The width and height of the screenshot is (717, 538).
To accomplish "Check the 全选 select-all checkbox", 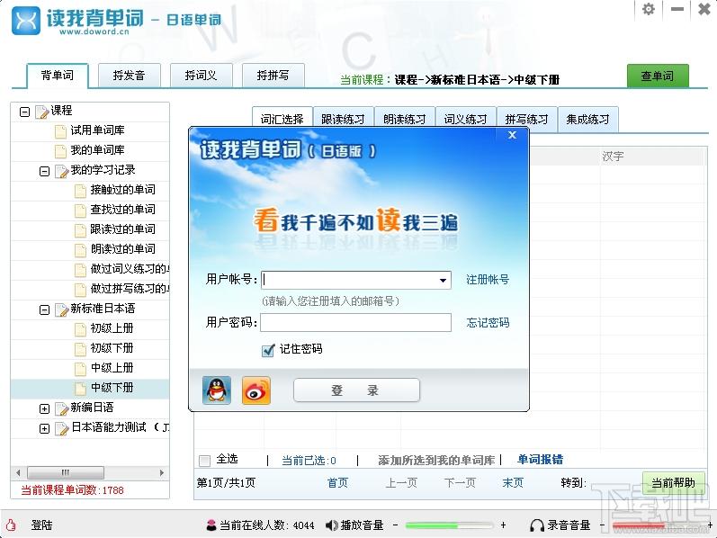I will [204, 461].
